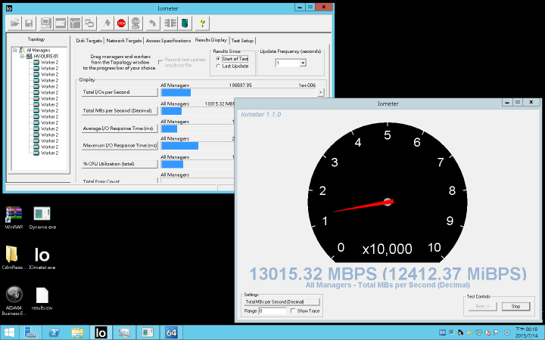Stop current test with red stop sign
Image resolution: width=545 pixels, height=340 pixels.
click(x=121, y=23)
